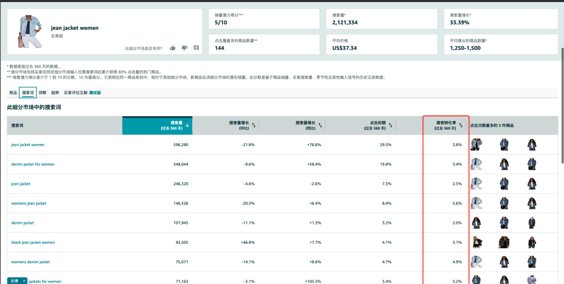Viewport: 564px width, 284px height.
Task: Open first product thumbnail in 'jean jacket women' row
Action: (x=476, y=145)
